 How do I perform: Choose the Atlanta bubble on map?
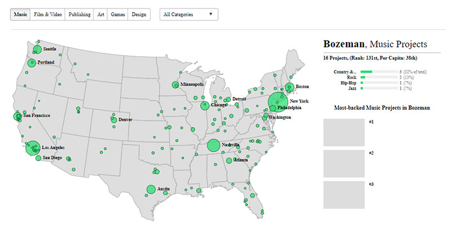[x=229, y=161]
